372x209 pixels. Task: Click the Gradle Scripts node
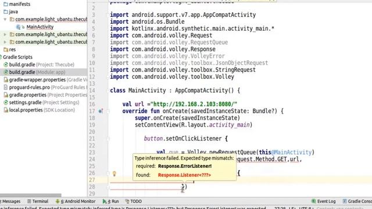(x=17, y=57)
